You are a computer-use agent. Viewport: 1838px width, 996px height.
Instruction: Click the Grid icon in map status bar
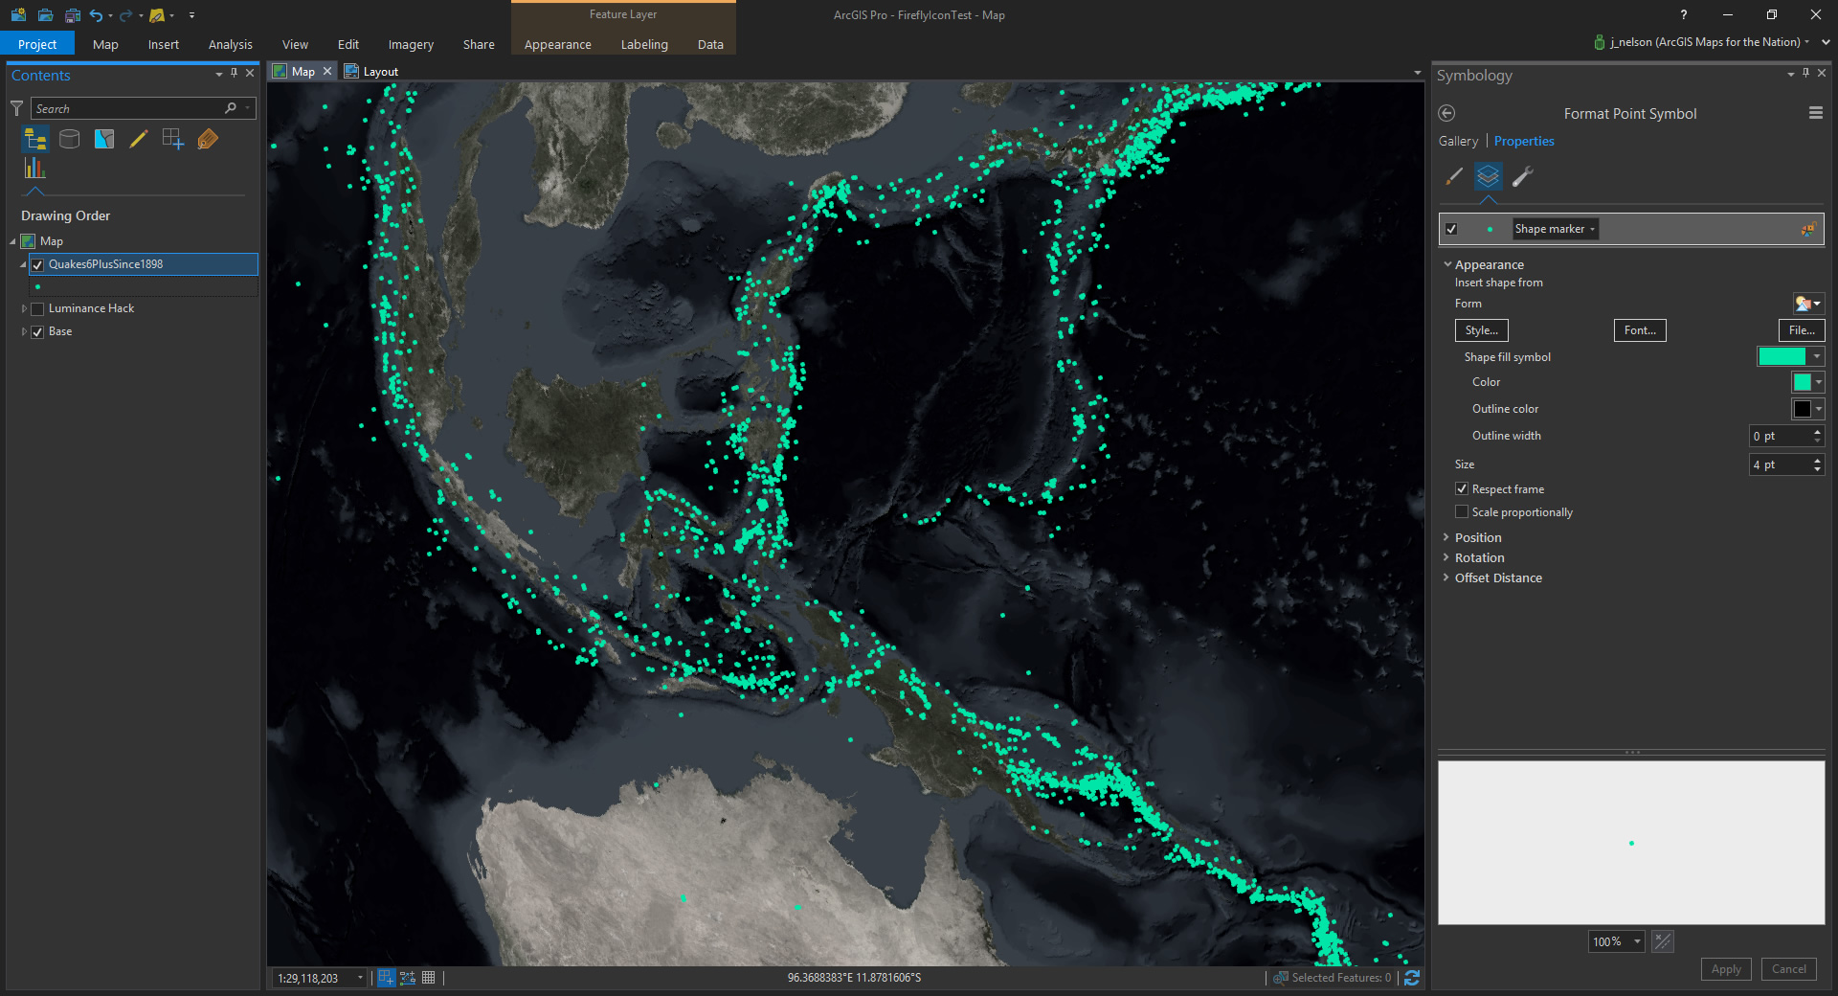429,978
